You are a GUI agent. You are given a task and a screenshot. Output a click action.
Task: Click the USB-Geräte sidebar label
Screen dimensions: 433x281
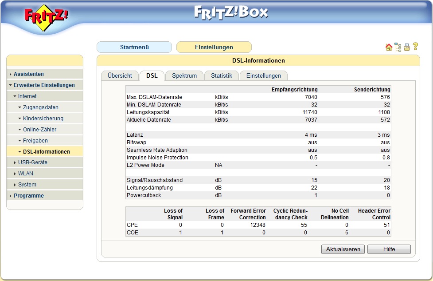[33, 162]
